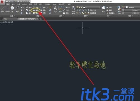Screen dimensions: 140x101
Task: Expand the Annotation (注释) panel flyout
Action: (62, 16)
